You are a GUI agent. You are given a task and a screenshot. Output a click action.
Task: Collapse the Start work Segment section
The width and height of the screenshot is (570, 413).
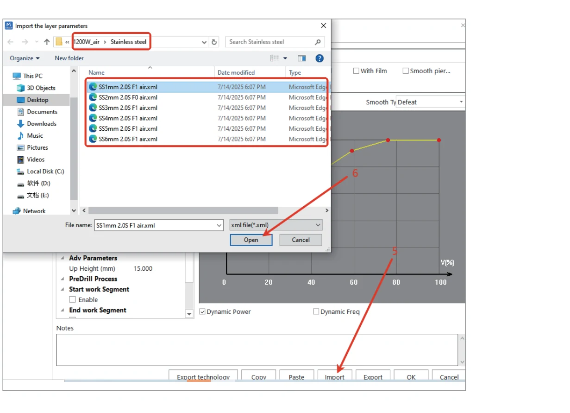pyautogui.click(x=63, y=289)
